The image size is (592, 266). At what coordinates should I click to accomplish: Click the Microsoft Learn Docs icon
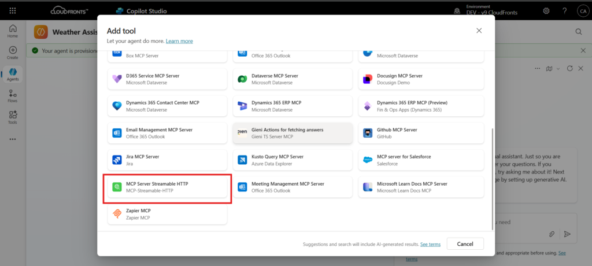368,187
